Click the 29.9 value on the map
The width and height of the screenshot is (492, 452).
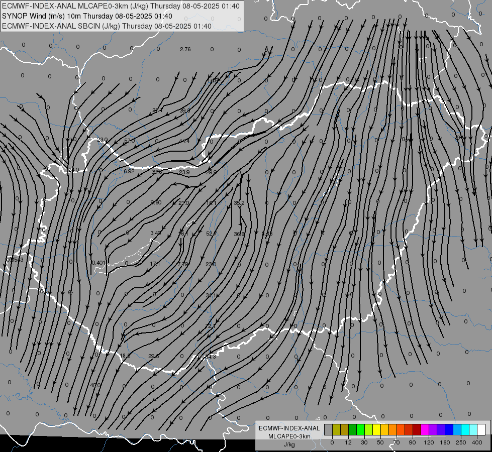(x=212, y=172)
